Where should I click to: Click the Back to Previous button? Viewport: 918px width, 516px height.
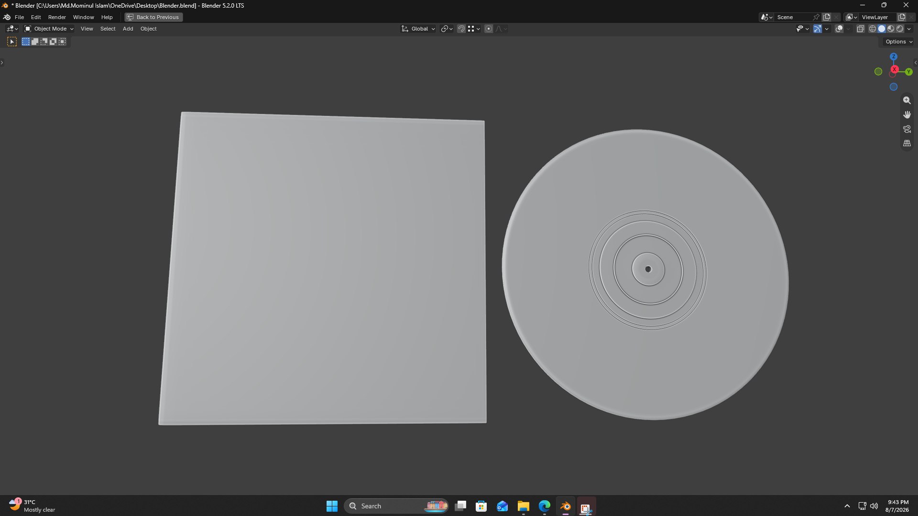tap(153, 17)
